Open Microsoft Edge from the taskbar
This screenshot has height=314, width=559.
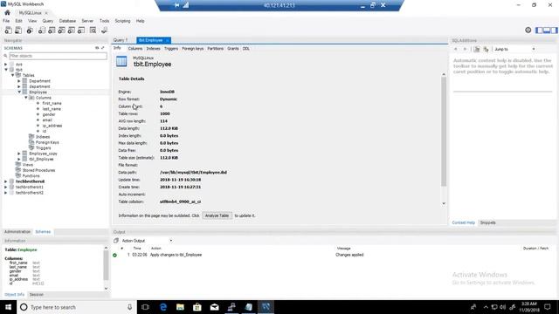163,307
